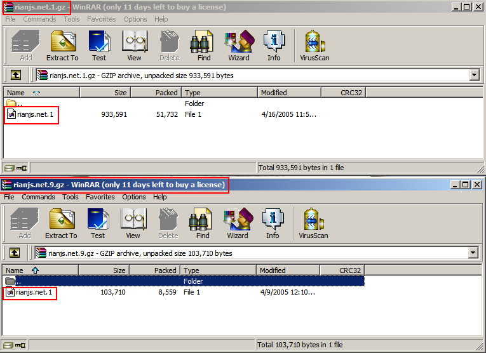This screenshot has width=486, height=353.
Task: Open Options menu in rianjs.net.9.gz window
Action: (x=134, y=197)
